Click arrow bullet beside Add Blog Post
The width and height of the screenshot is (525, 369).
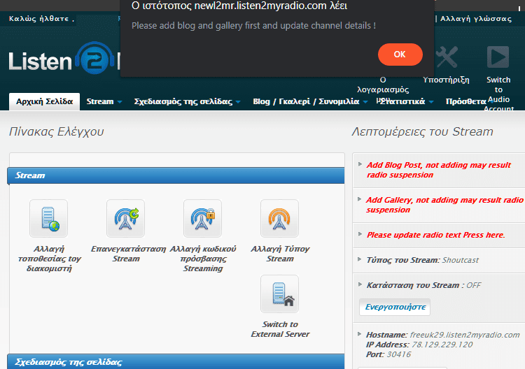360,164
